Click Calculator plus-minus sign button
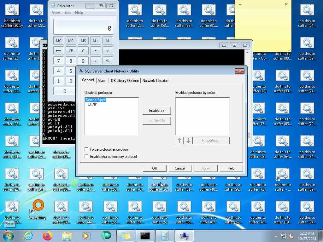323x242 pixels. [95, 51]
